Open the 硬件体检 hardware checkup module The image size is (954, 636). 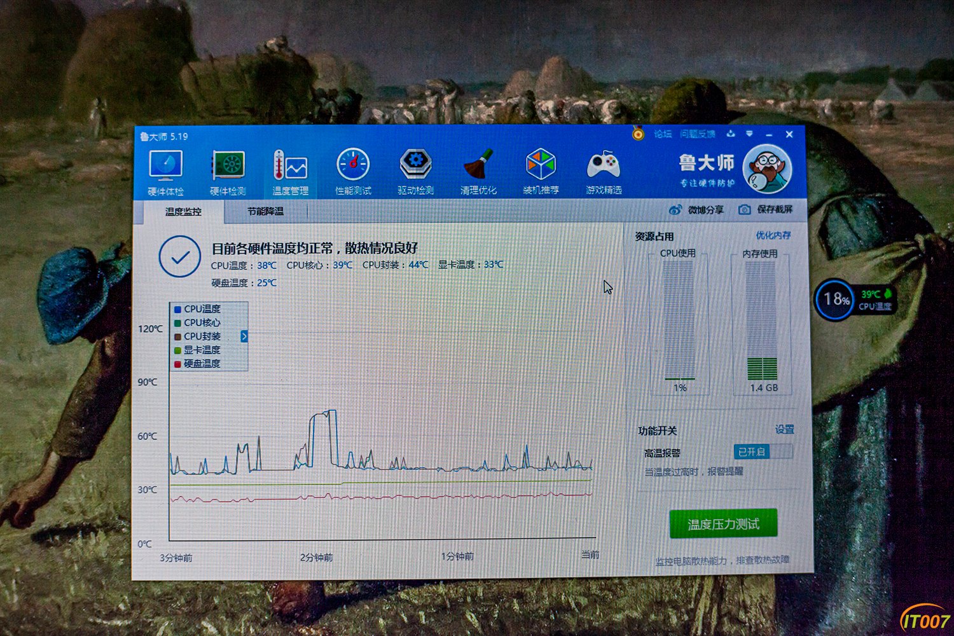165,173
